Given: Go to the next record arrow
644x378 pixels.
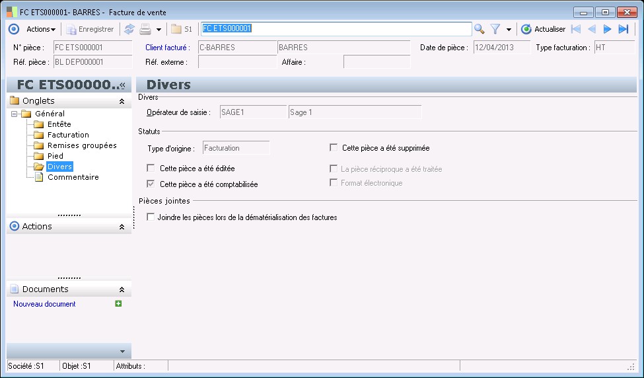Looking at the screenshot, I should (607, 29).
